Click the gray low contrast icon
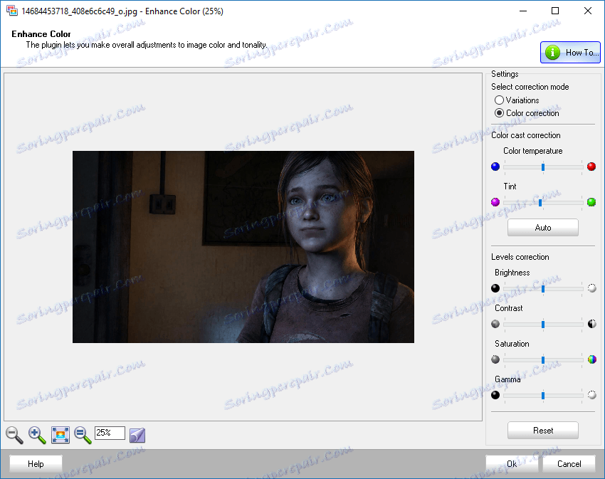The image size is (605, 479). [495, 323]
